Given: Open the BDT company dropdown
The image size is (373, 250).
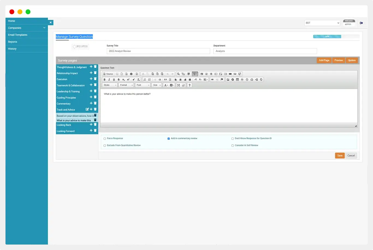Looking at the screenshot, I should [x=322, y=23].
